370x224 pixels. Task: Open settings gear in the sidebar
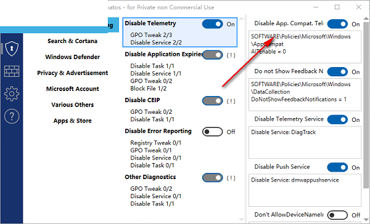[12, 94]
